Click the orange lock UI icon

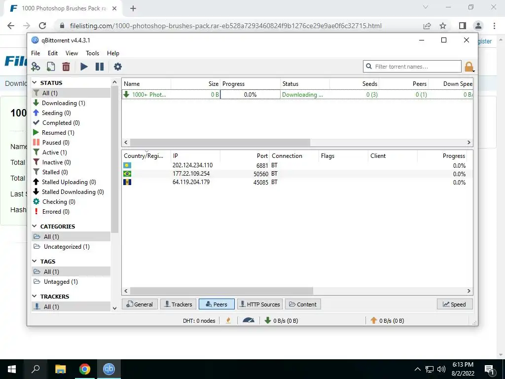coord(469,67)
